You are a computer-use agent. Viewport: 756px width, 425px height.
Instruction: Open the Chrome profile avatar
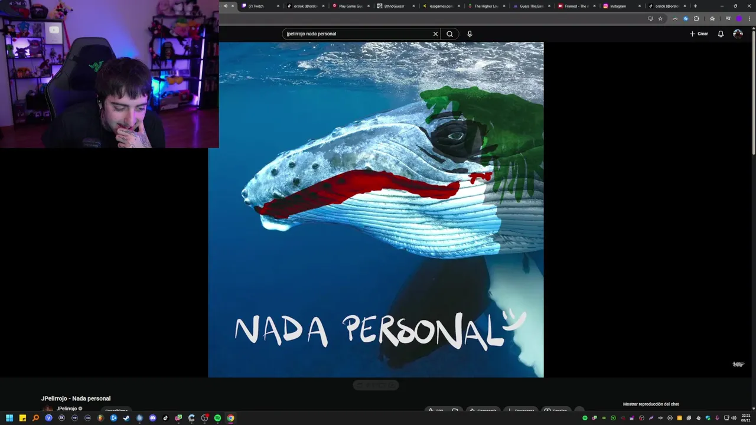(738, 18)
